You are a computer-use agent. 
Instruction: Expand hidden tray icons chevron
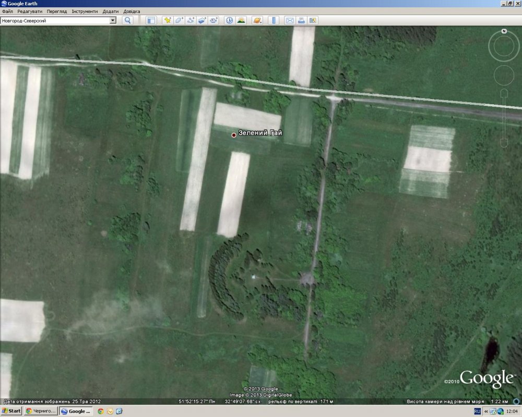[x=486, y=411]
